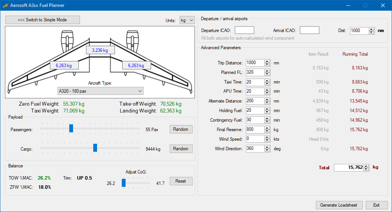The height and width of the screenshot is (212, 392).
Task: Click the Trim value UP 0.5
Action: coord(84,178)
